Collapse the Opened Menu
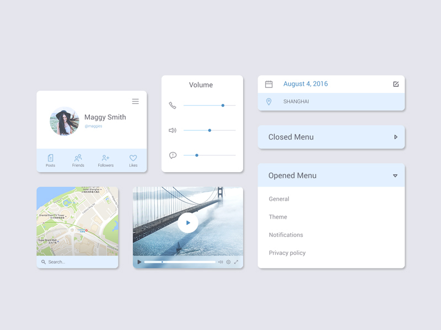Image resolution: width=441 pixels, height=330 pixels. pos(396,175)
